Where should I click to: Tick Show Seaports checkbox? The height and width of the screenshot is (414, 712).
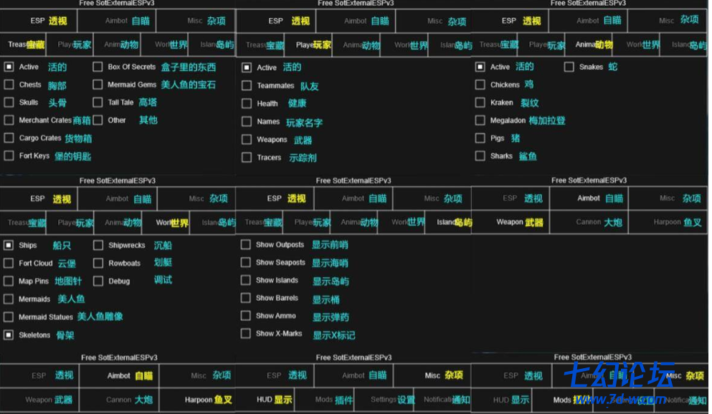(246, 263)
